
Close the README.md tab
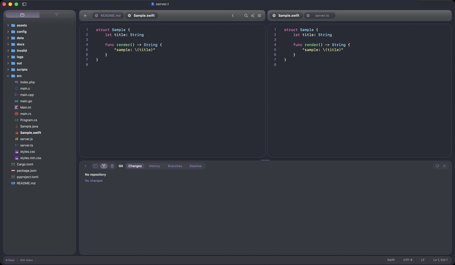pyautogui.click(x=96, y=16)
